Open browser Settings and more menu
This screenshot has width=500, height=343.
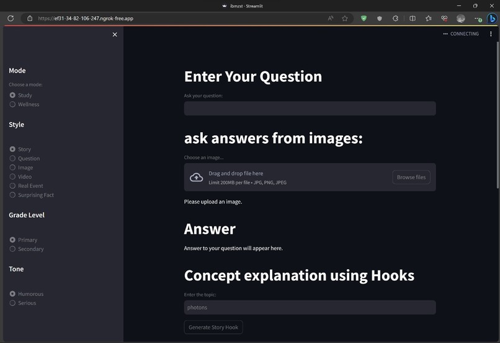pyautogui.click(x=477, y=19)
